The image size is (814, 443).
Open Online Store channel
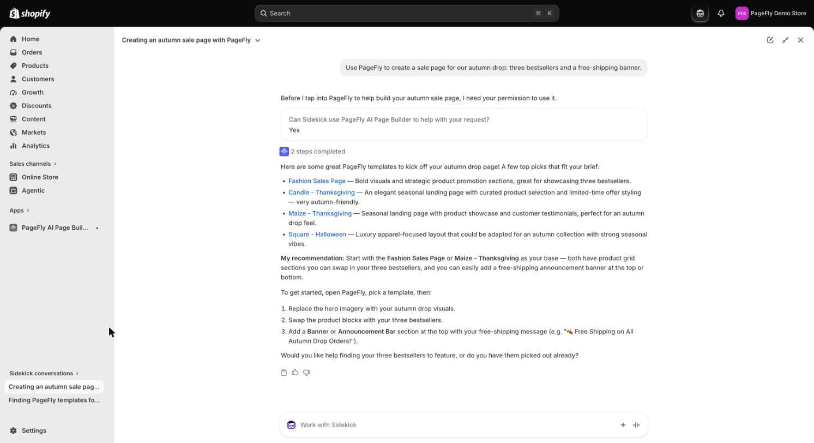pyautogui.click(x=40, y=177)
